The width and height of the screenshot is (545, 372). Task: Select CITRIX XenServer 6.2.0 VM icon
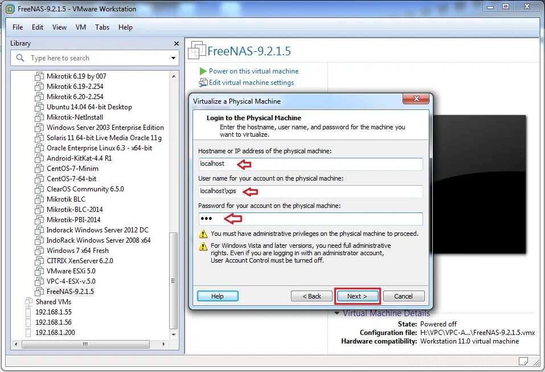click(39, 261)
